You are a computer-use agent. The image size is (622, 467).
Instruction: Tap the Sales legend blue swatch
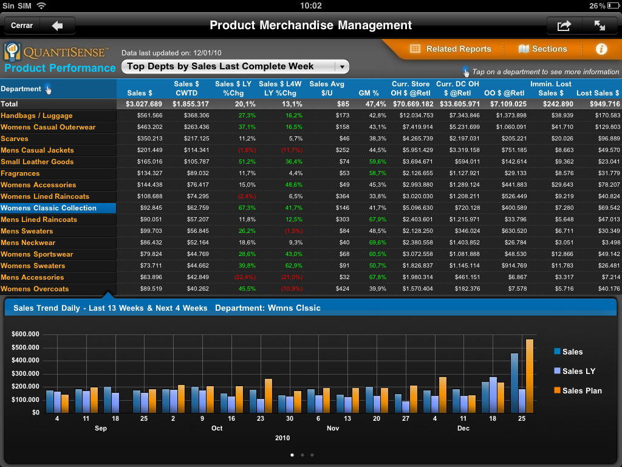[557, 351]
